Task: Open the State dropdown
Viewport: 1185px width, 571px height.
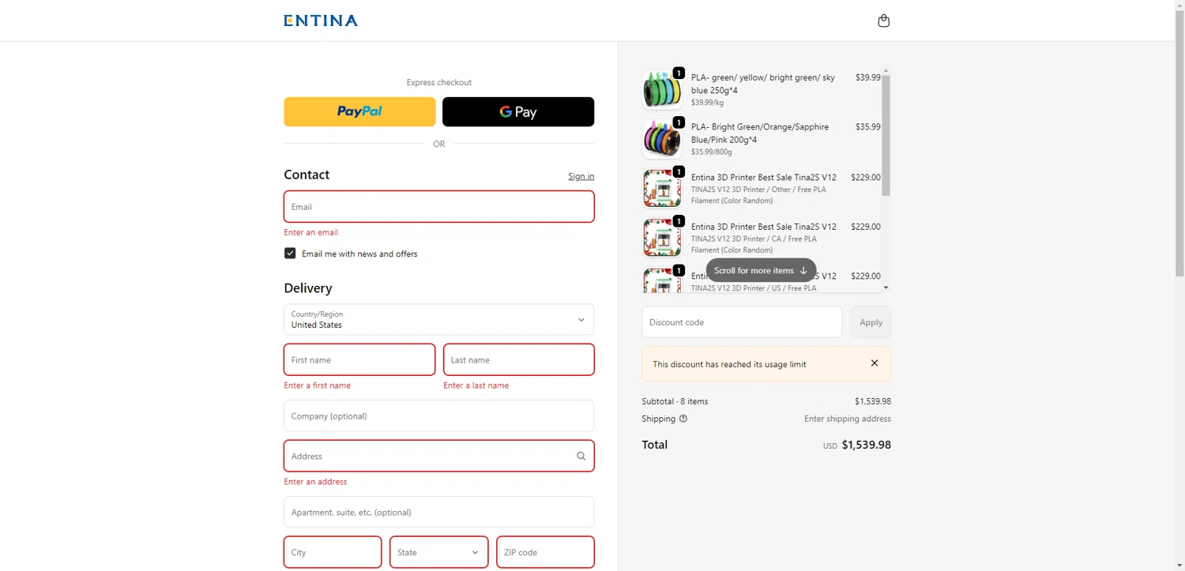Action: [438, 552]
